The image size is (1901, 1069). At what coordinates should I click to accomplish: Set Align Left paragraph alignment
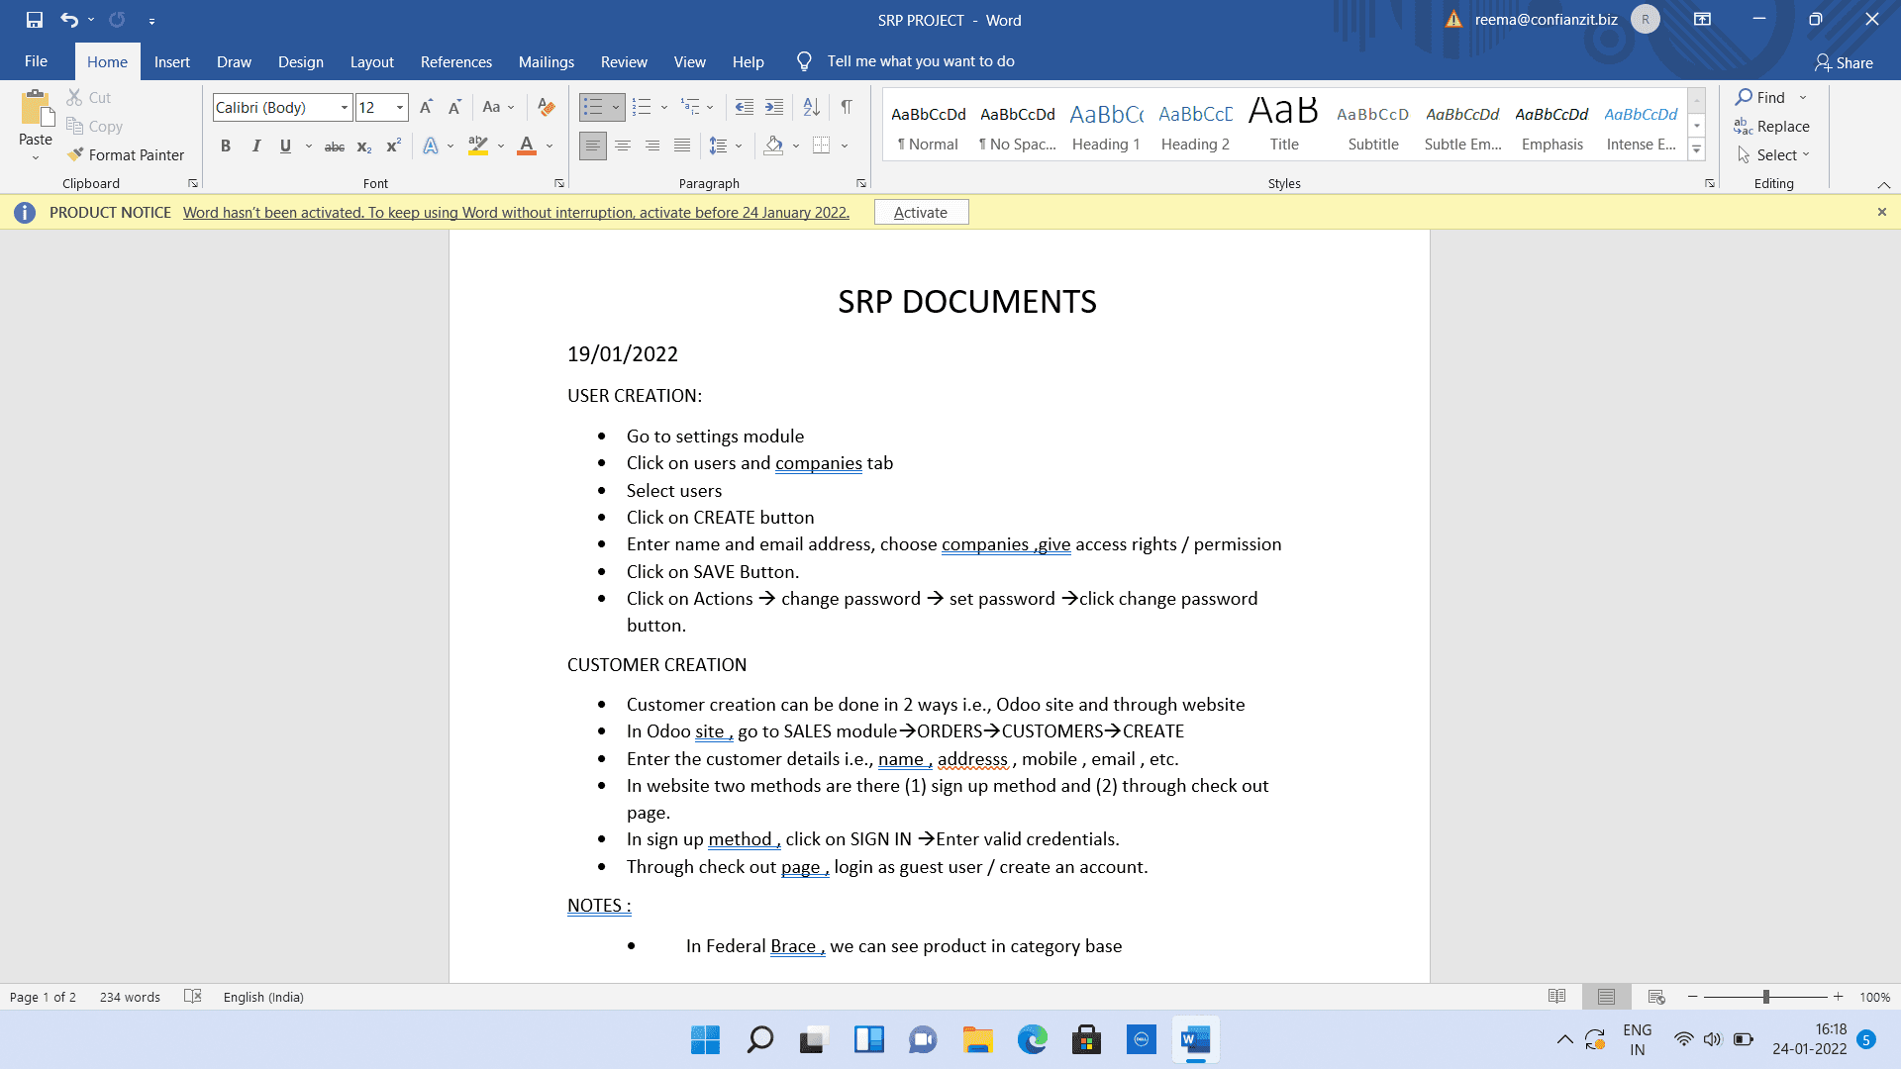592,146
